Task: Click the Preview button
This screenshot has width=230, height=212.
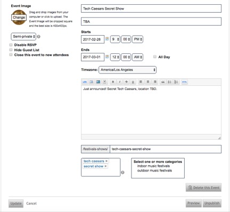Action: [194, 203]
